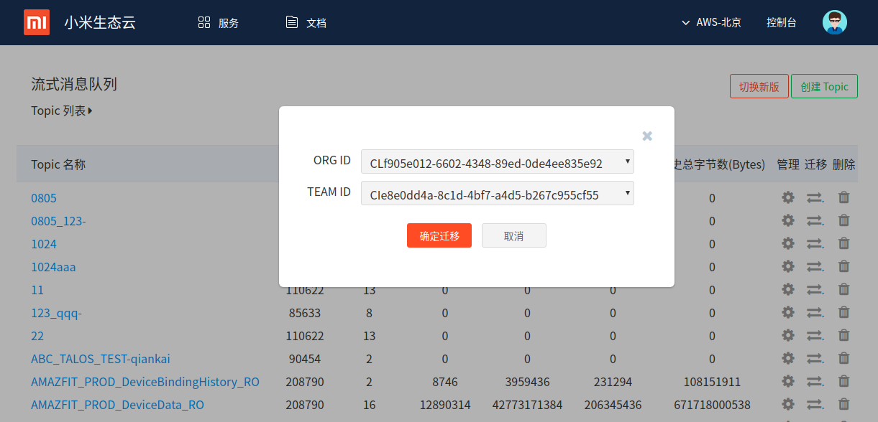
Task: Expand the AWS-北京 region selector
Action: coord(710,22)
